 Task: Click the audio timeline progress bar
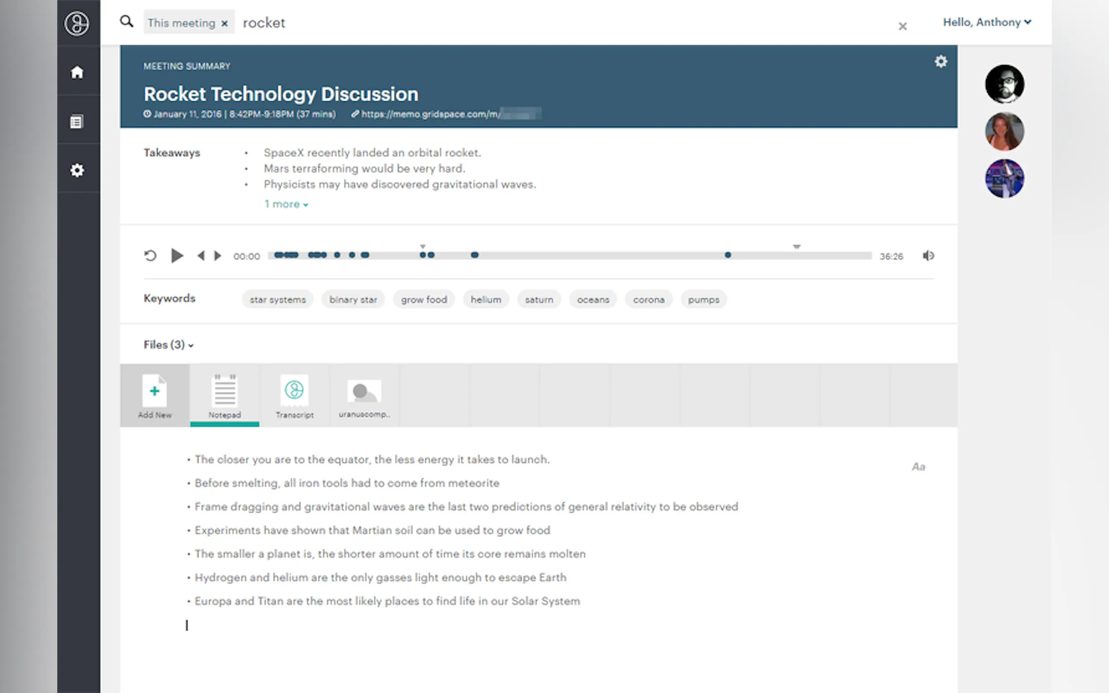[596, 255]
